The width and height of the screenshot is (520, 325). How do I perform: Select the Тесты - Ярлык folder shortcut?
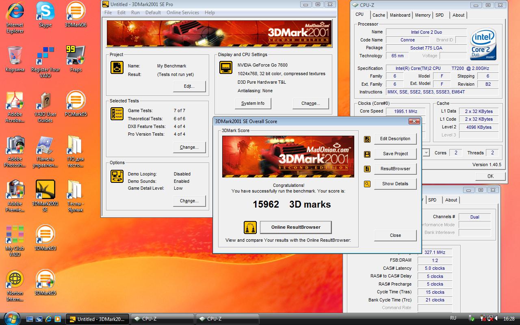[76, 196]
